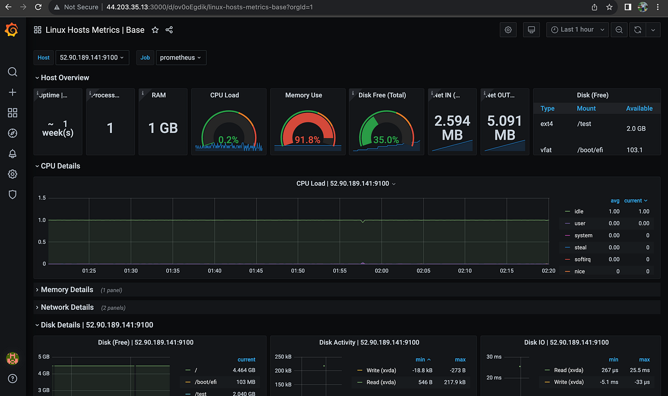This screenshot has height=396, width=668.
Task: Click the Explore compass icon
Action: pyautogui.click(x=12, y=133)
